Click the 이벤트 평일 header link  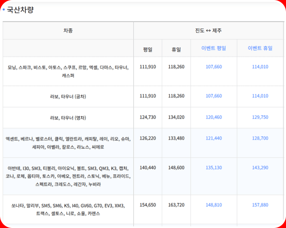214,48
